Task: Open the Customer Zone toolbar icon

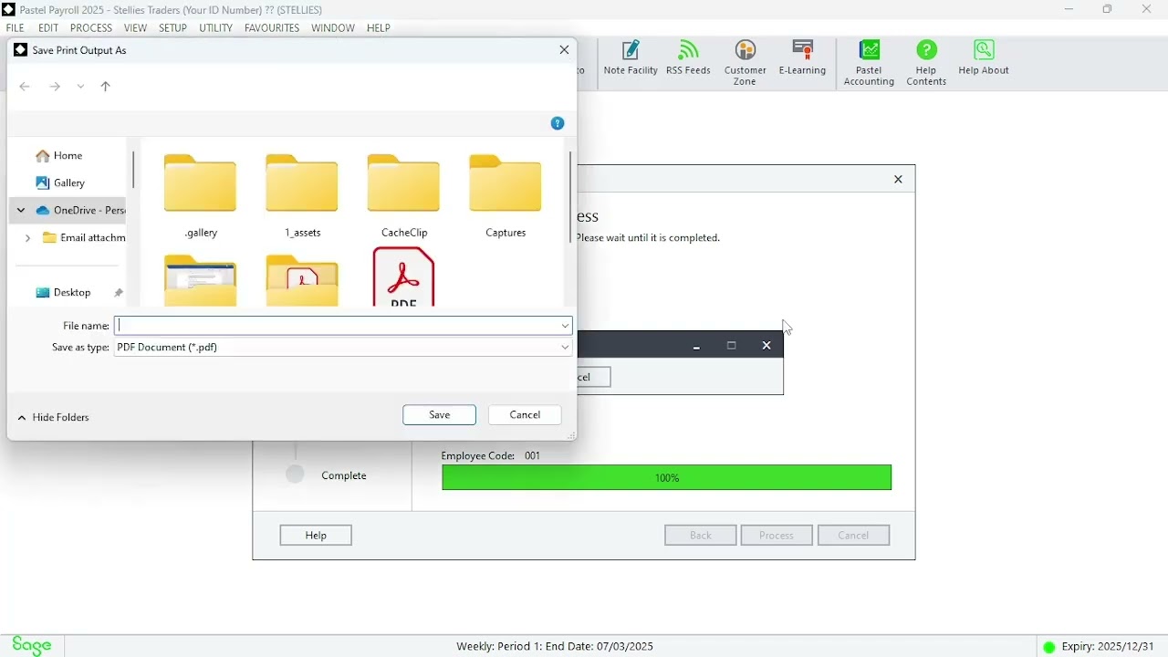Action: [745, 63]
